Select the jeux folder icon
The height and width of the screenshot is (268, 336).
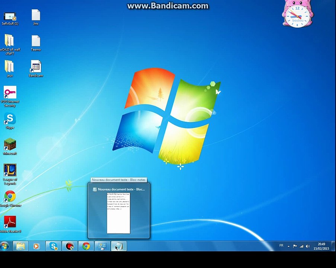point(9,68)
